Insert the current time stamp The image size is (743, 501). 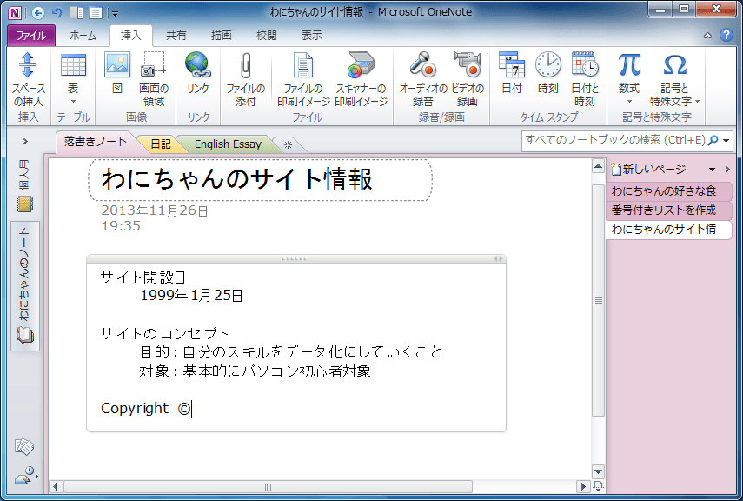pos(548,74)
